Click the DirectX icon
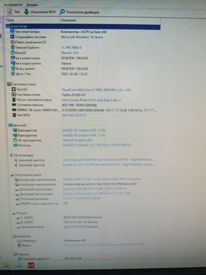Image resolution: width=206 pixels, height=275 pixels. click(x=13, y=53)
